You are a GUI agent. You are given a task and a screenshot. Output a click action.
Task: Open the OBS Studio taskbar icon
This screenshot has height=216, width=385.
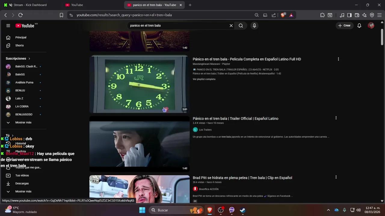[x=221, y=210]
